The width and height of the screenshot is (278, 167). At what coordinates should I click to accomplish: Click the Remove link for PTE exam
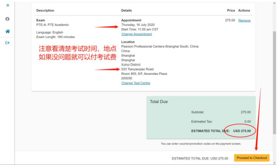click(245, 20)
